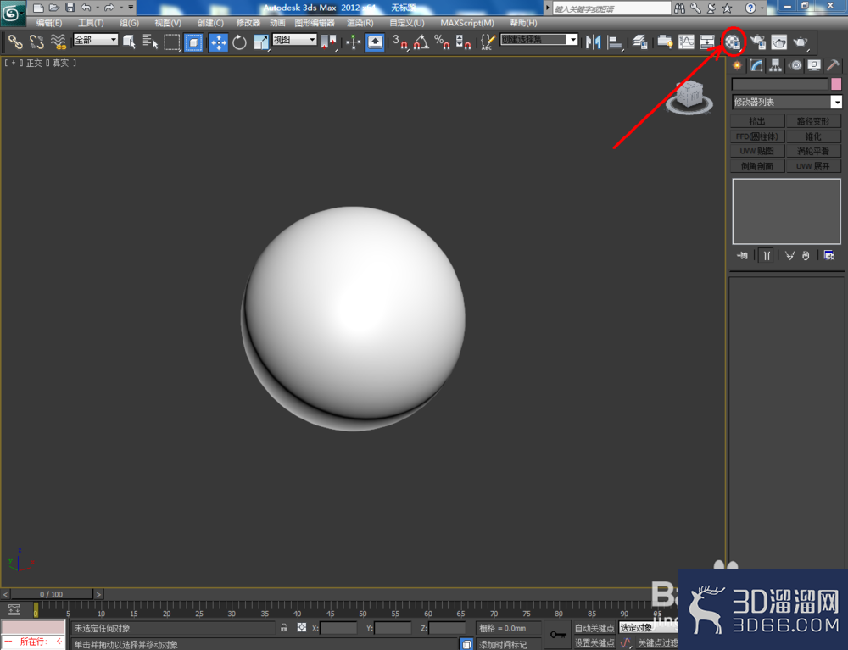This screenshot has width=848, height=650.
Task: Open the Curve Editor
Action: (x=686, y=42)
